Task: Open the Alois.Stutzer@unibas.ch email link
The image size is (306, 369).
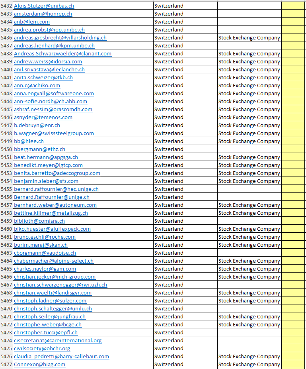Action: [x=44, y=6]
